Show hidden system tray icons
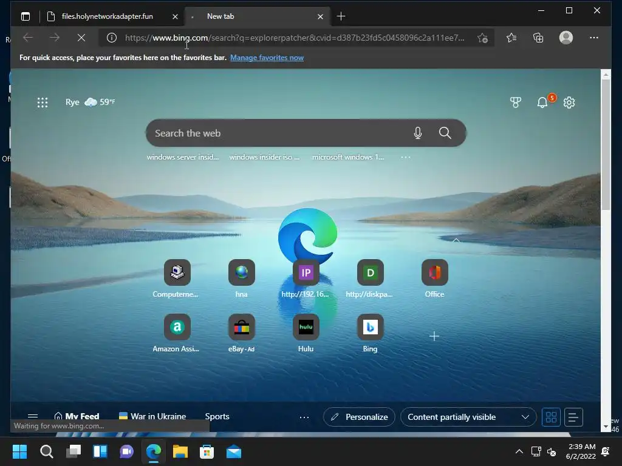The width and height of the screenshot is (622, 466). pos(519,451)
